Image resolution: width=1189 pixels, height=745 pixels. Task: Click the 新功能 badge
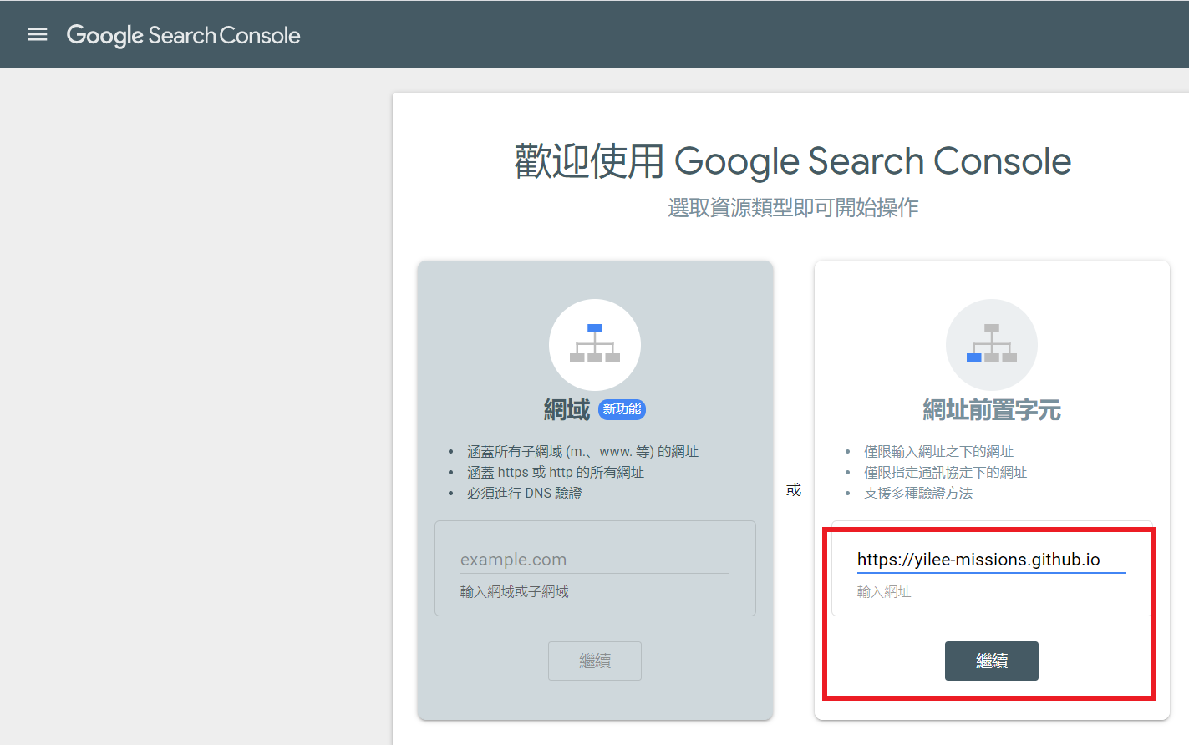point(622,409)
